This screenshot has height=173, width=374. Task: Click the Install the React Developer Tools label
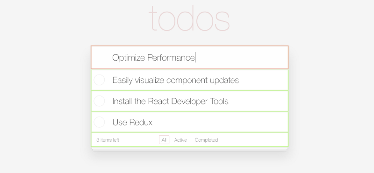pyautogui.click(x=170, y=101)
